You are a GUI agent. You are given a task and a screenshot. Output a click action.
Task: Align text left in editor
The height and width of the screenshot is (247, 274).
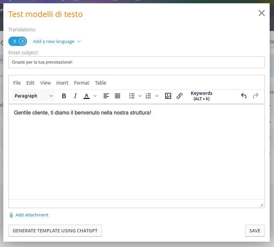click(106, 96)
